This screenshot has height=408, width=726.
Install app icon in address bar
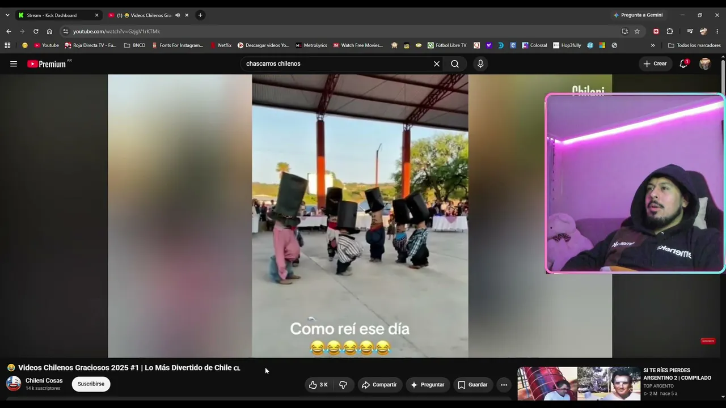[624, 31]
